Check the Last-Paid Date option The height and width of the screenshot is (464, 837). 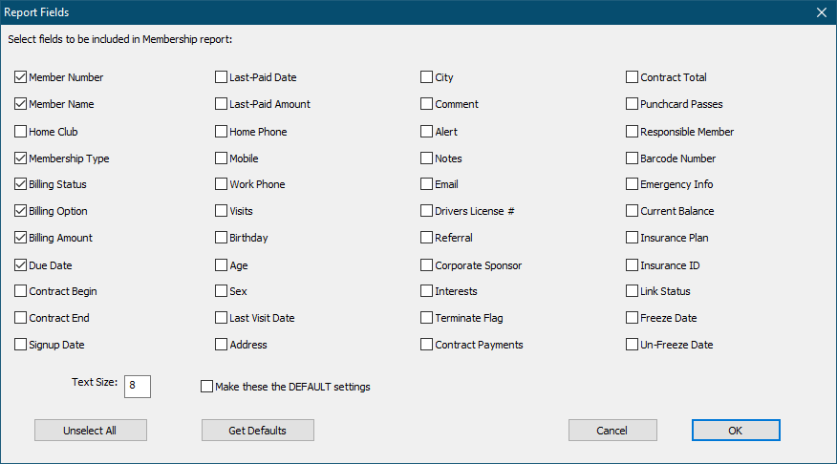222,77
